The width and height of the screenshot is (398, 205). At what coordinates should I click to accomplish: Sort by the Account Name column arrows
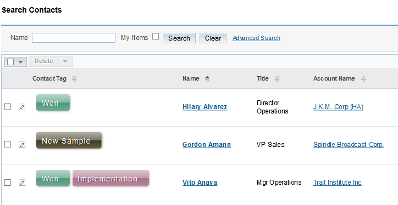click(363, 79)
